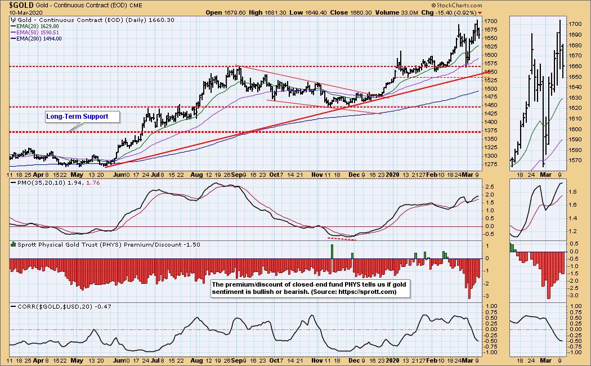
Task: Click the 1700 label on the main price axis
Action: 491,21
